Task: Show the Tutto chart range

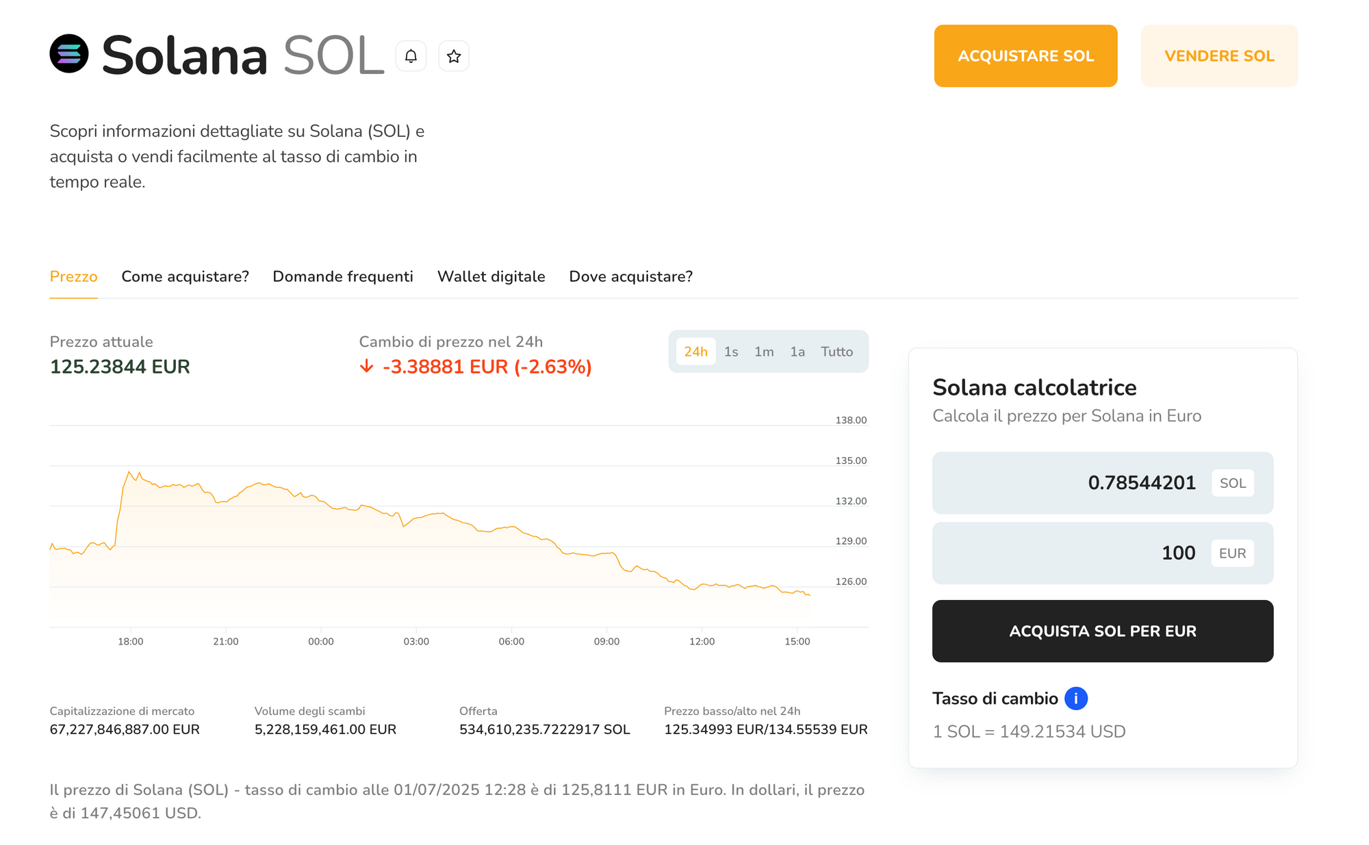Action: [x=836, y=352]
